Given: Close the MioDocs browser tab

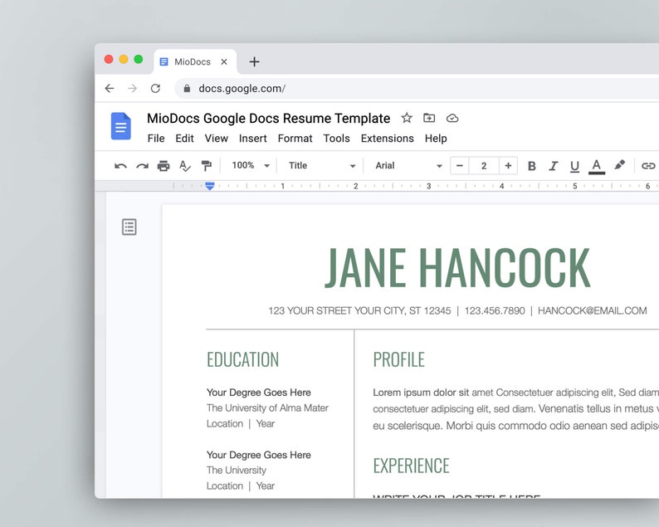Looking at the screenshot, I should (x=224, y=61).
